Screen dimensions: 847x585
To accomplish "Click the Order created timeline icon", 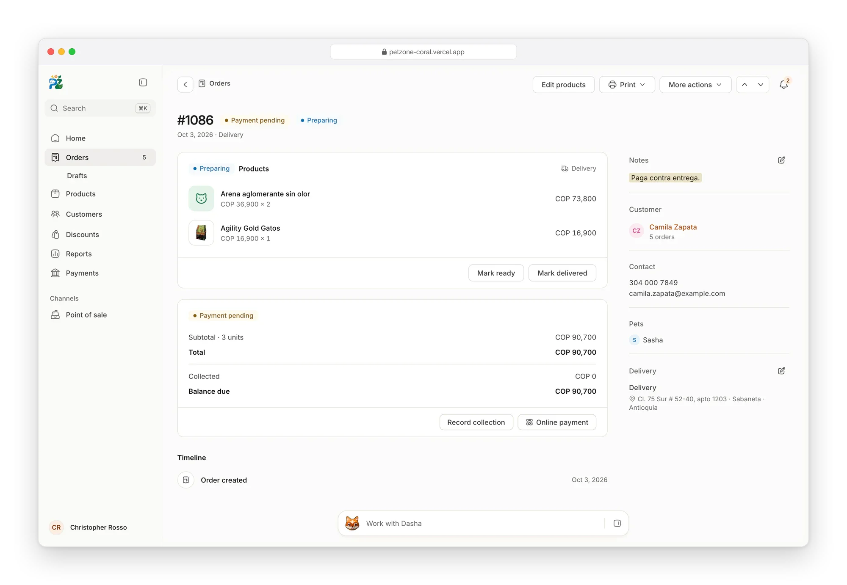I will (186, 480).
